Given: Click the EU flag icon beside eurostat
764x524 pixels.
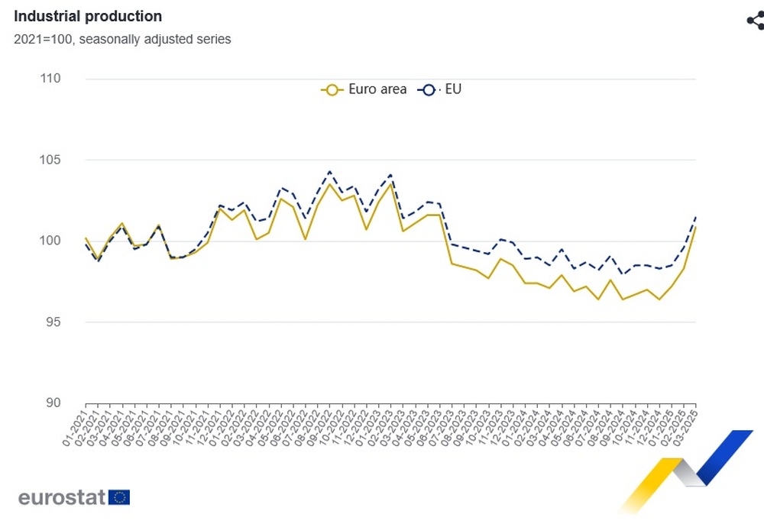Looking at the screenshot, I should (119, 498).
